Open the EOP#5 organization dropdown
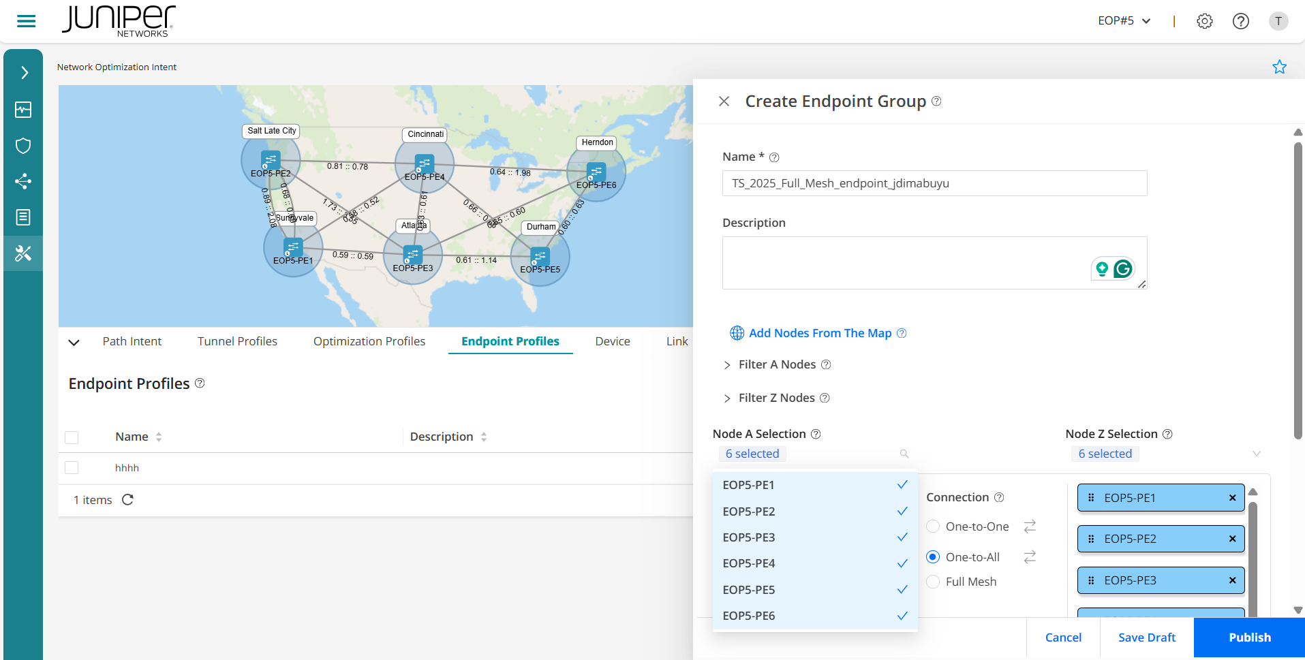 pos(1124,21)
